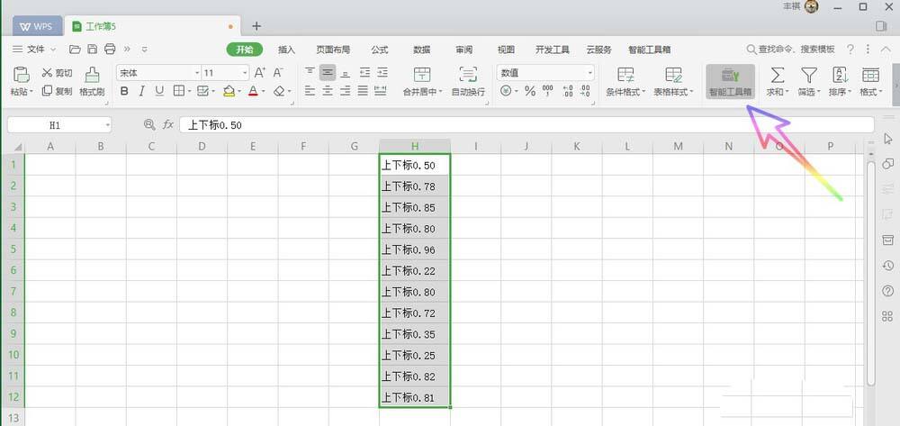Expand the 求和 sum dropdown

(x=787, y=92)
